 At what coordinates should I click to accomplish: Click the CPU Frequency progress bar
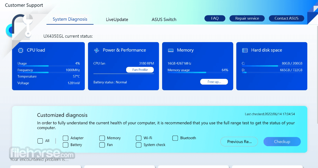(x=49, y=72)
